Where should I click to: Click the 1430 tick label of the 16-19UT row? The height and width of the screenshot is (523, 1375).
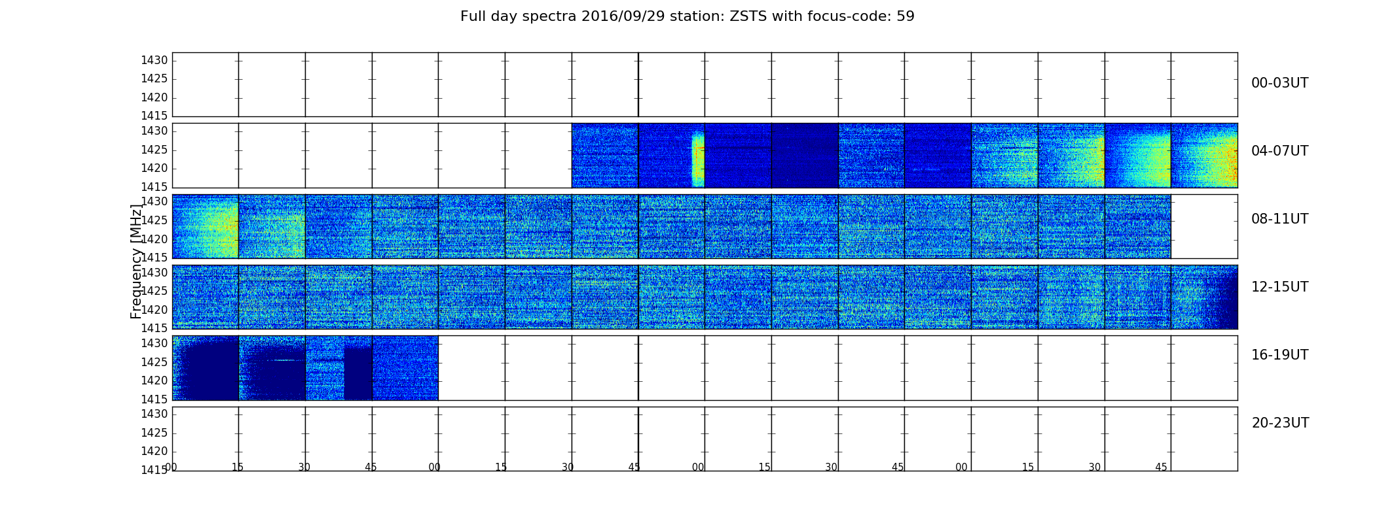tap(155, 343)
